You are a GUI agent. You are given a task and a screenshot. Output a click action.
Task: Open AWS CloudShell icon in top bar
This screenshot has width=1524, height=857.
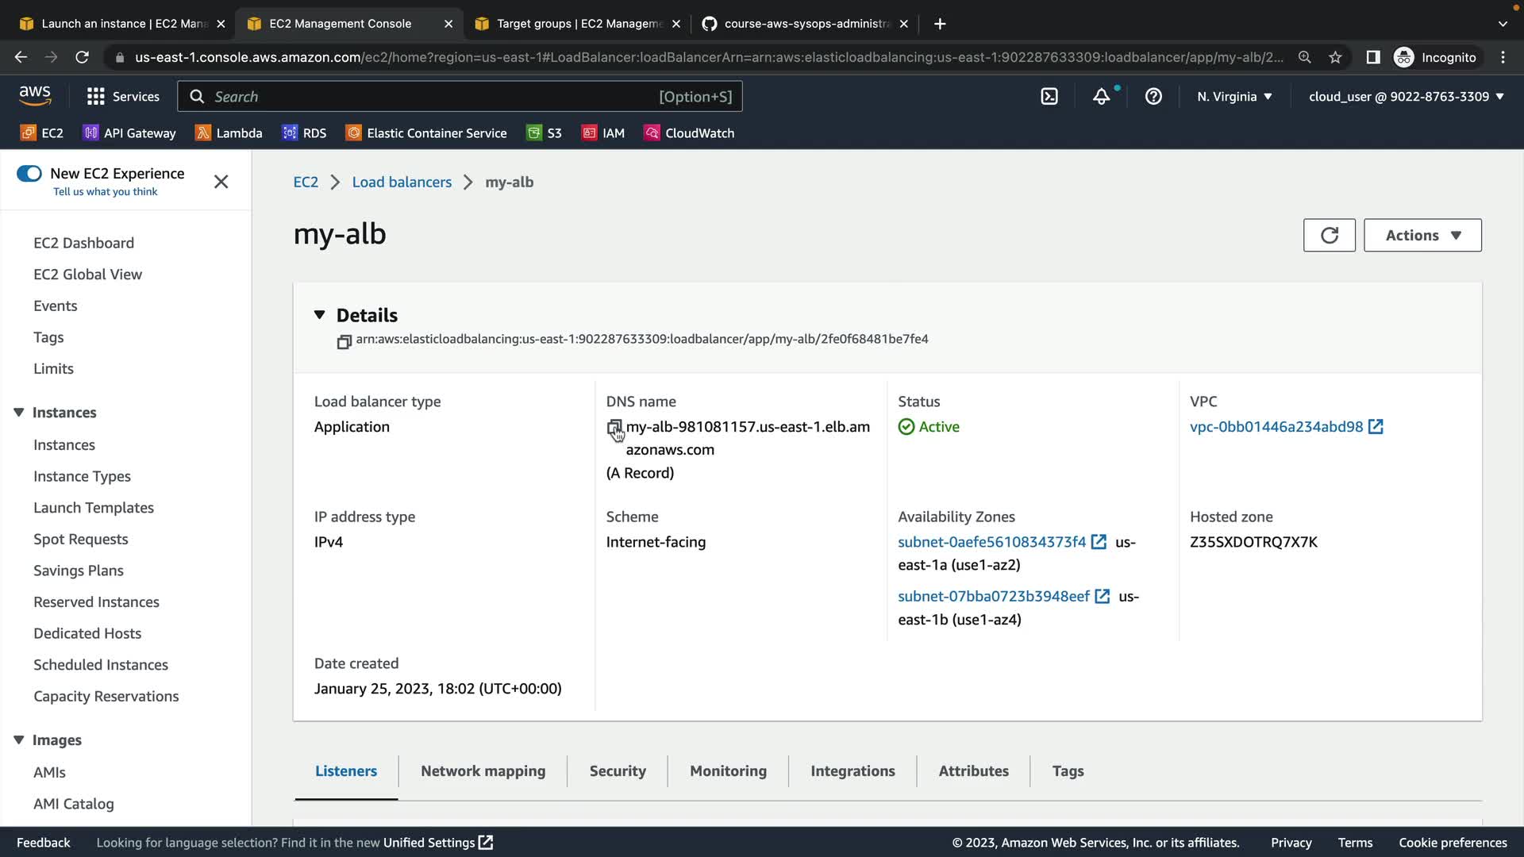tap(1049, 97)
